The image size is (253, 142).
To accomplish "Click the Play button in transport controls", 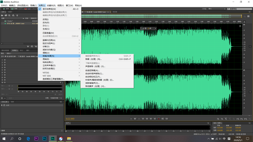I will [135, 119].
